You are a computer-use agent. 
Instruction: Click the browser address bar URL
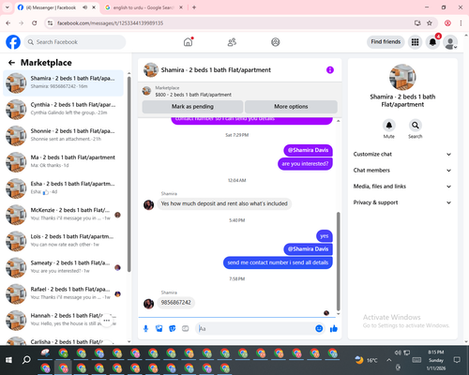(x=110, y=23)
